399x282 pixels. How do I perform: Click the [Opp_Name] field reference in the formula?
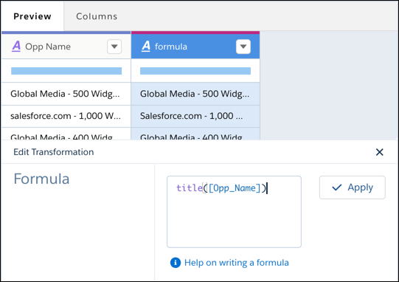click(x=235, y=188)
